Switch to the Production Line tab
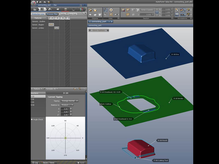Viewport: 219px width, 164px height. click(x=38, y=14)
